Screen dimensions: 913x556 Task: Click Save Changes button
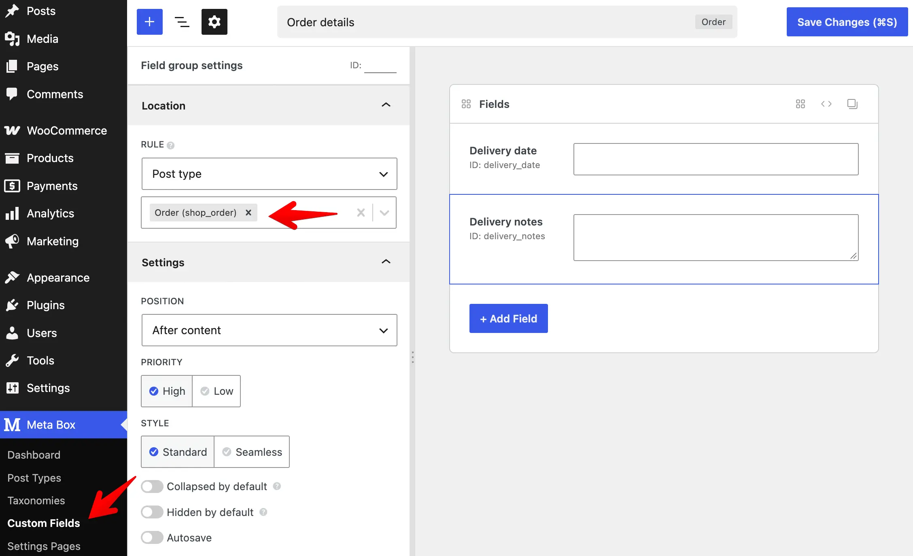click(847, 22)
